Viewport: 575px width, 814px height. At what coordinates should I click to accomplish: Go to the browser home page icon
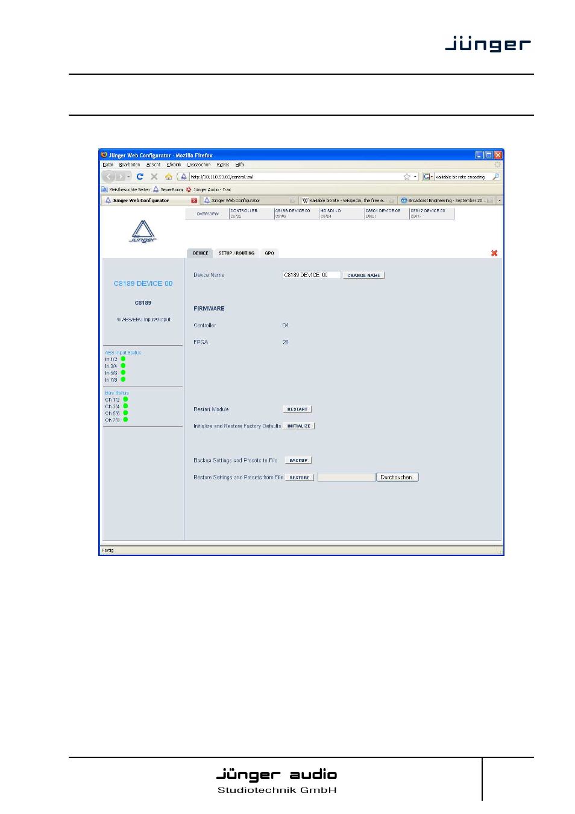click(x=168, y=177)
